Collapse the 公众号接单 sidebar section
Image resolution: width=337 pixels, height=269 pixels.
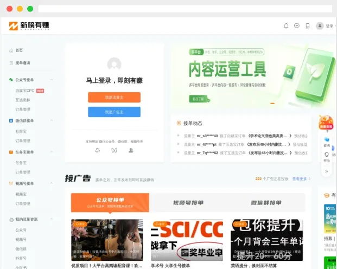(52, 80)
